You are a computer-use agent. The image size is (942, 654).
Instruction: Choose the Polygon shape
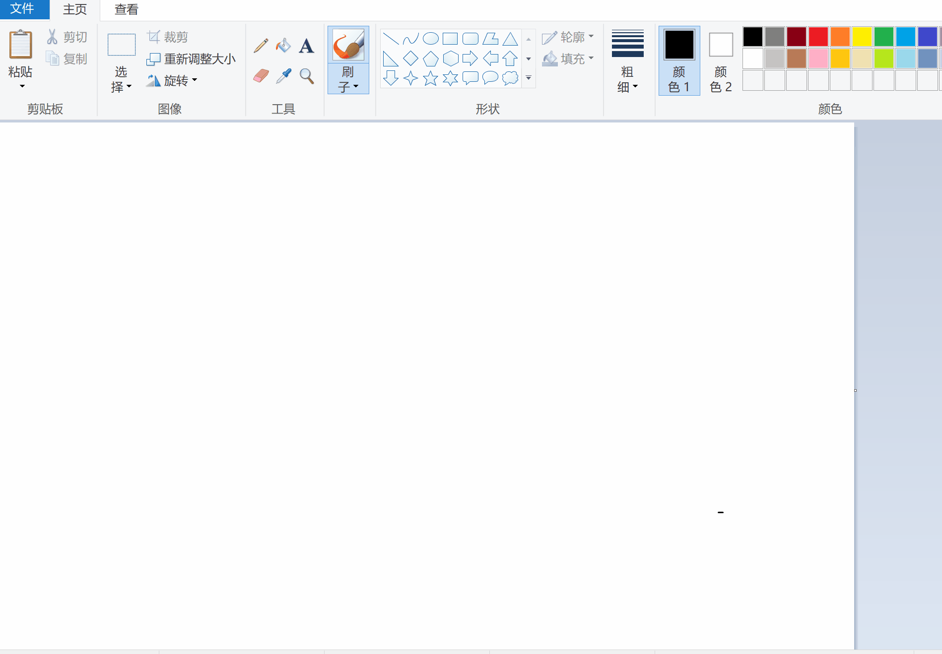click(490, 39)
